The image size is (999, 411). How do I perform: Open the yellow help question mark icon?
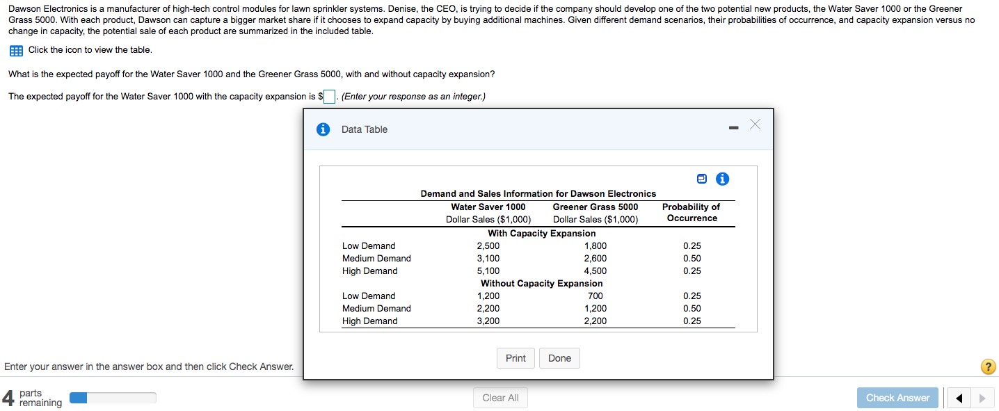[987, 367]
